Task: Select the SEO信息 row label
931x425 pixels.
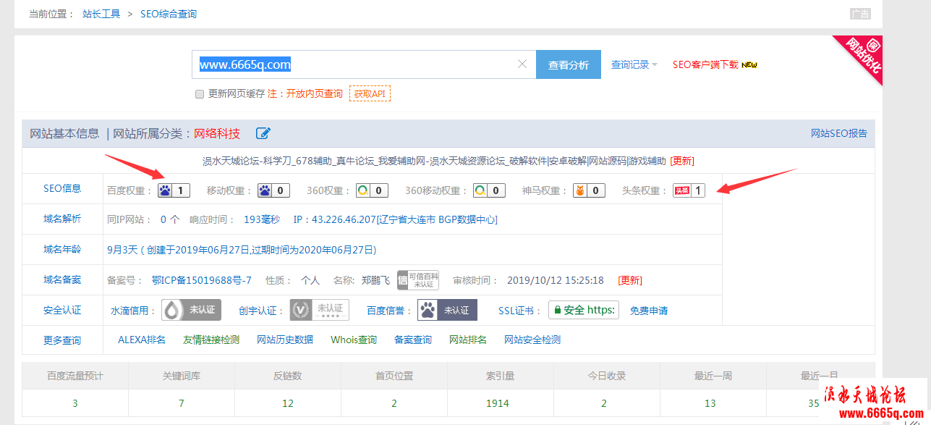Action: coord(62,188)
